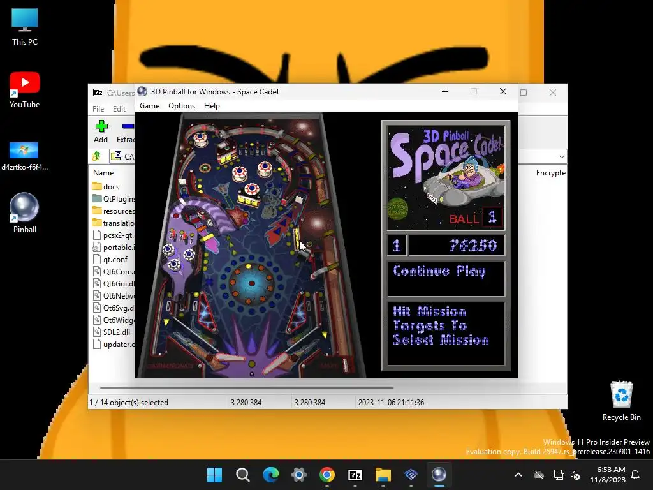This screenshot has width=653, height=490.
Task: Open Settings gear from taskbar
Action: click(x=299, y=475)
